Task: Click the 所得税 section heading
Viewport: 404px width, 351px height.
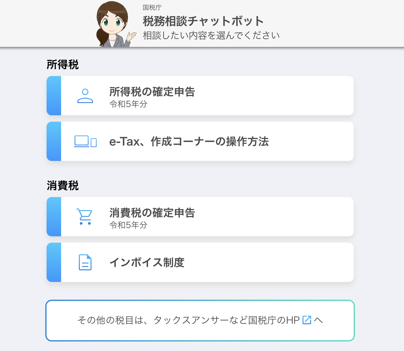Action: 63,65
